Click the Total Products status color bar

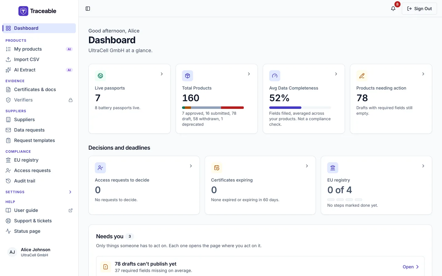(213, 108)
